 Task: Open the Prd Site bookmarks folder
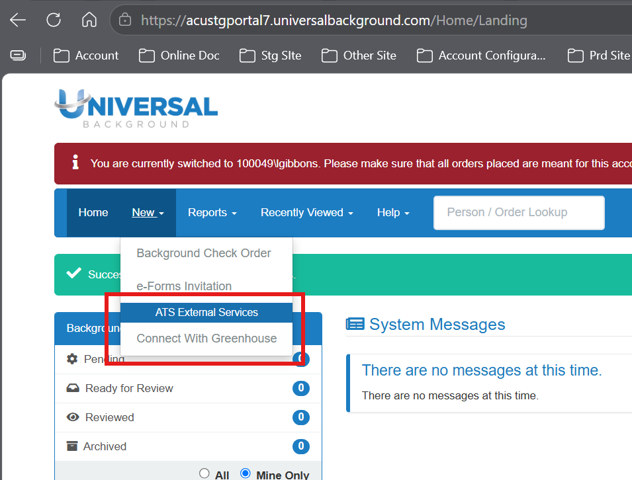coord(598,56)
